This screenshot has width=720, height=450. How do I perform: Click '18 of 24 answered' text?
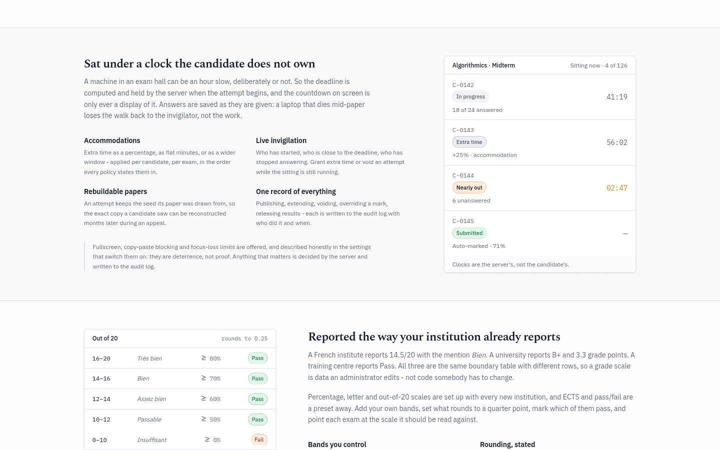[477, 110]
